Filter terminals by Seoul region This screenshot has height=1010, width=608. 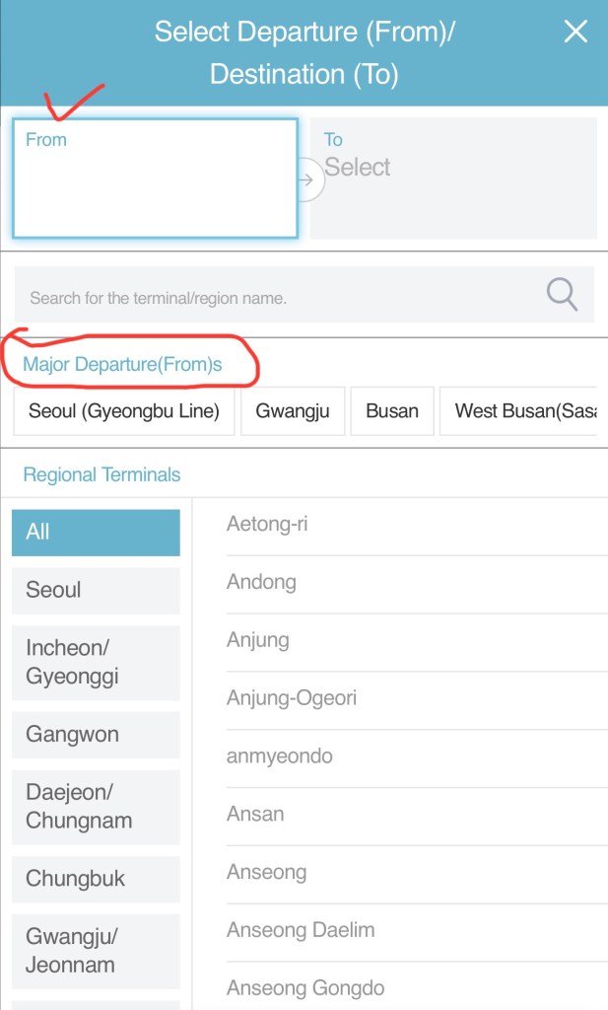pos(96,591)
